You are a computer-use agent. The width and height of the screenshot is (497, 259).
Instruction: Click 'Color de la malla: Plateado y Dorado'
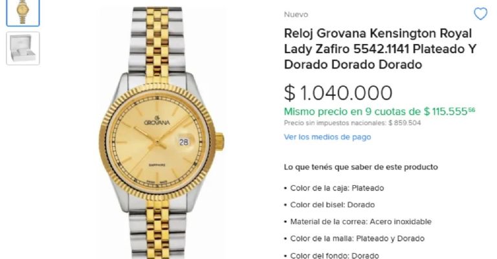pyautogui.click(x=357, y=238)
